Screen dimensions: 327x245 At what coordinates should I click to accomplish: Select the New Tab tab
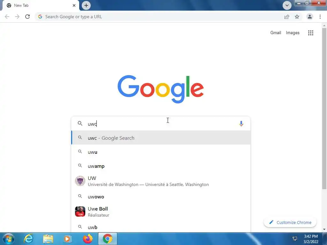41,5
